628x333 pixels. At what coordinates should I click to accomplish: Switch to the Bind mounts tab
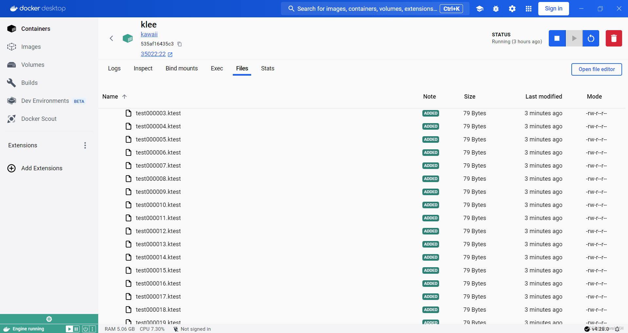(x=182, y=68)
